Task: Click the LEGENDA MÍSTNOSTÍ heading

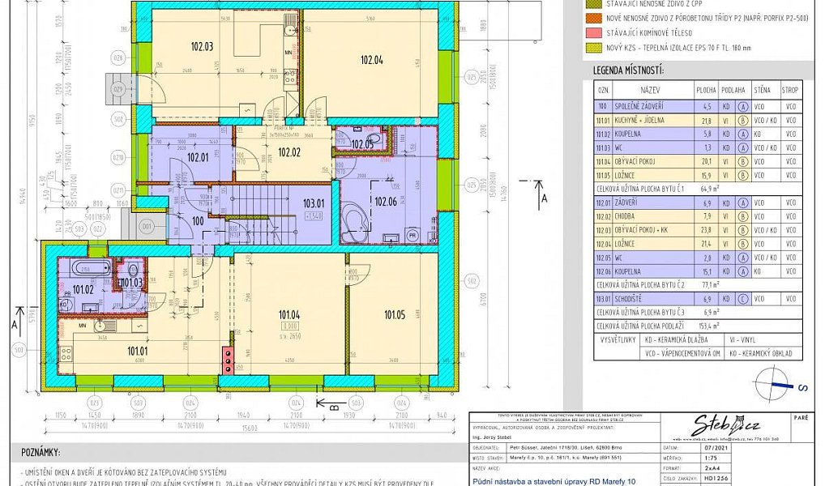Action: pos(628,70)
